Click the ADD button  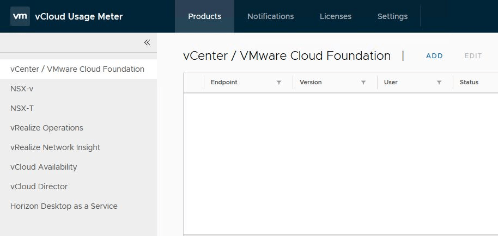(x=434, y=56)
